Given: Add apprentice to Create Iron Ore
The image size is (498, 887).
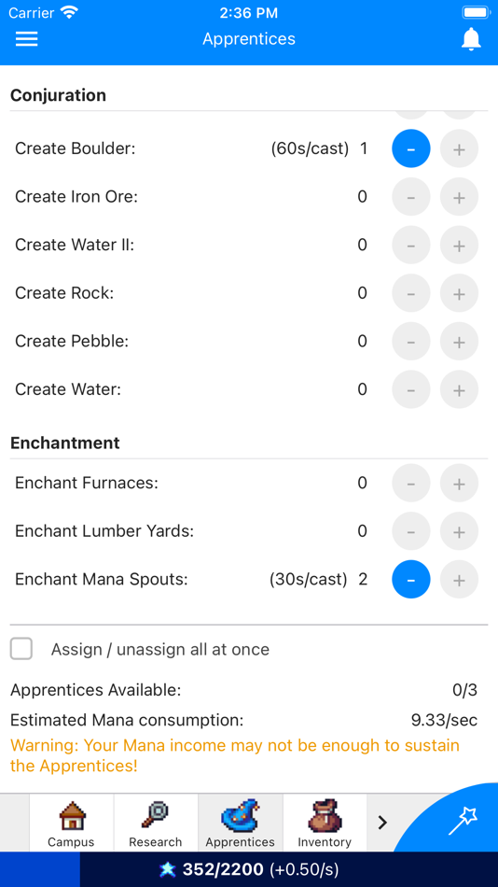Looking at the screenshot, I should click(459, 197).
